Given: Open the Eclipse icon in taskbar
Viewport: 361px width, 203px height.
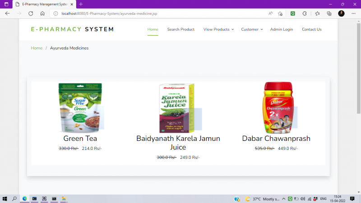Looking at the screenshot, I should (44, 198).
